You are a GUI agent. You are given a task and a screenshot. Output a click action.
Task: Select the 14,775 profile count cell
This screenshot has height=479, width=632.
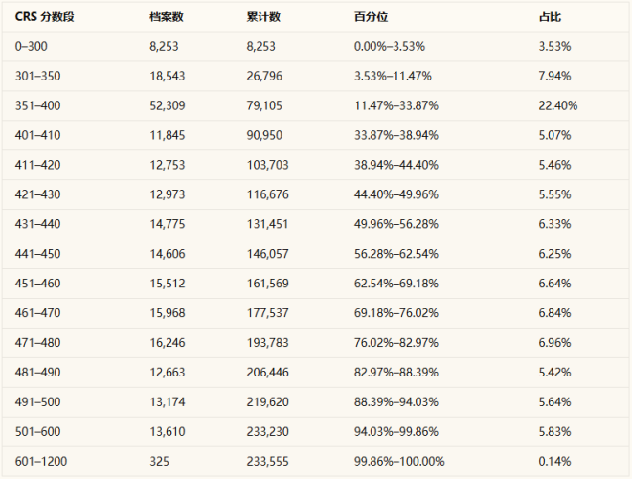click(168, 224)
